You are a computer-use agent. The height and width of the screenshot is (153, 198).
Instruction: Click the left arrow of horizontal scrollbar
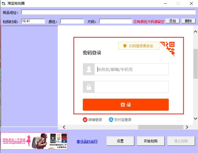(64, 127)
